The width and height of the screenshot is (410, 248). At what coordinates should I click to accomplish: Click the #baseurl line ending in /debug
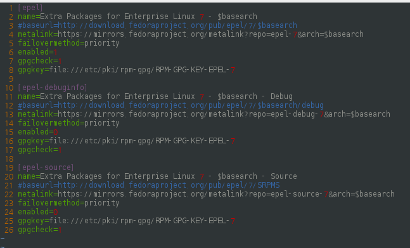tap(170, 105)
